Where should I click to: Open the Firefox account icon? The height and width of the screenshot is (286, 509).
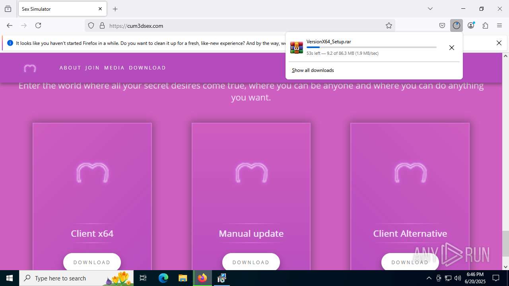[471, 25]
